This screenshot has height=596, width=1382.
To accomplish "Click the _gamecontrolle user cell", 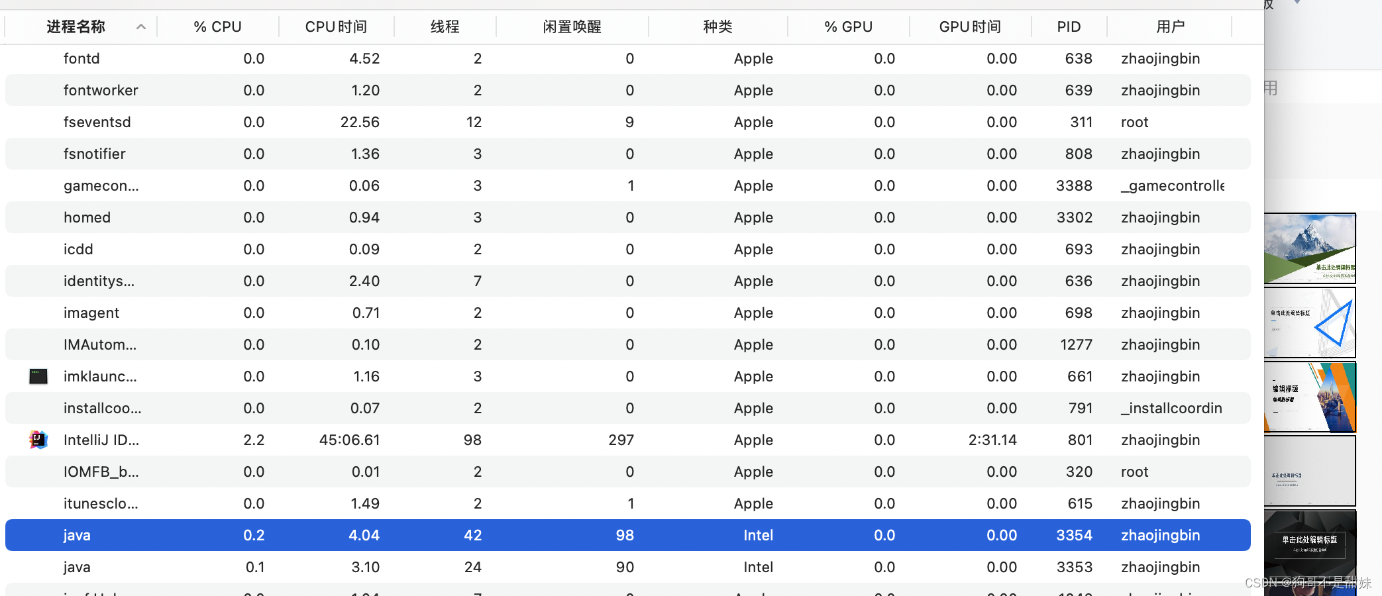I will pos(1173,185).
